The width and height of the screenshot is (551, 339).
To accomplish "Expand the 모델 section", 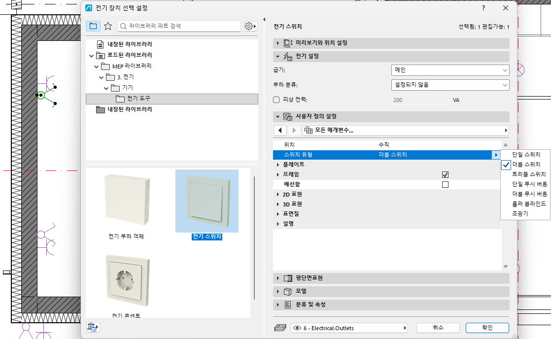I will tap(391, 292).
